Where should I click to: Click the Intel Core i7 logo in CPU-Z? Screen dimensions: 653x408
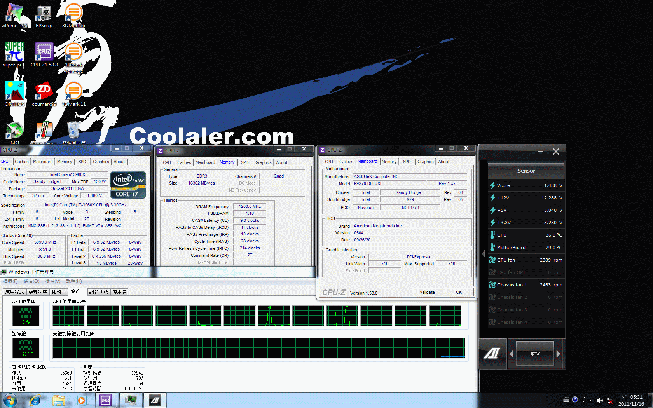coord(128,185)
